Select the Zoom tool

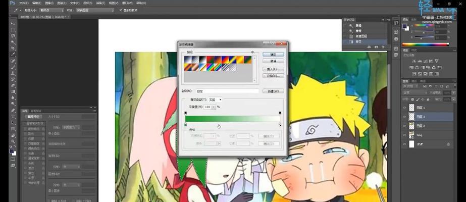pos(13,141)
